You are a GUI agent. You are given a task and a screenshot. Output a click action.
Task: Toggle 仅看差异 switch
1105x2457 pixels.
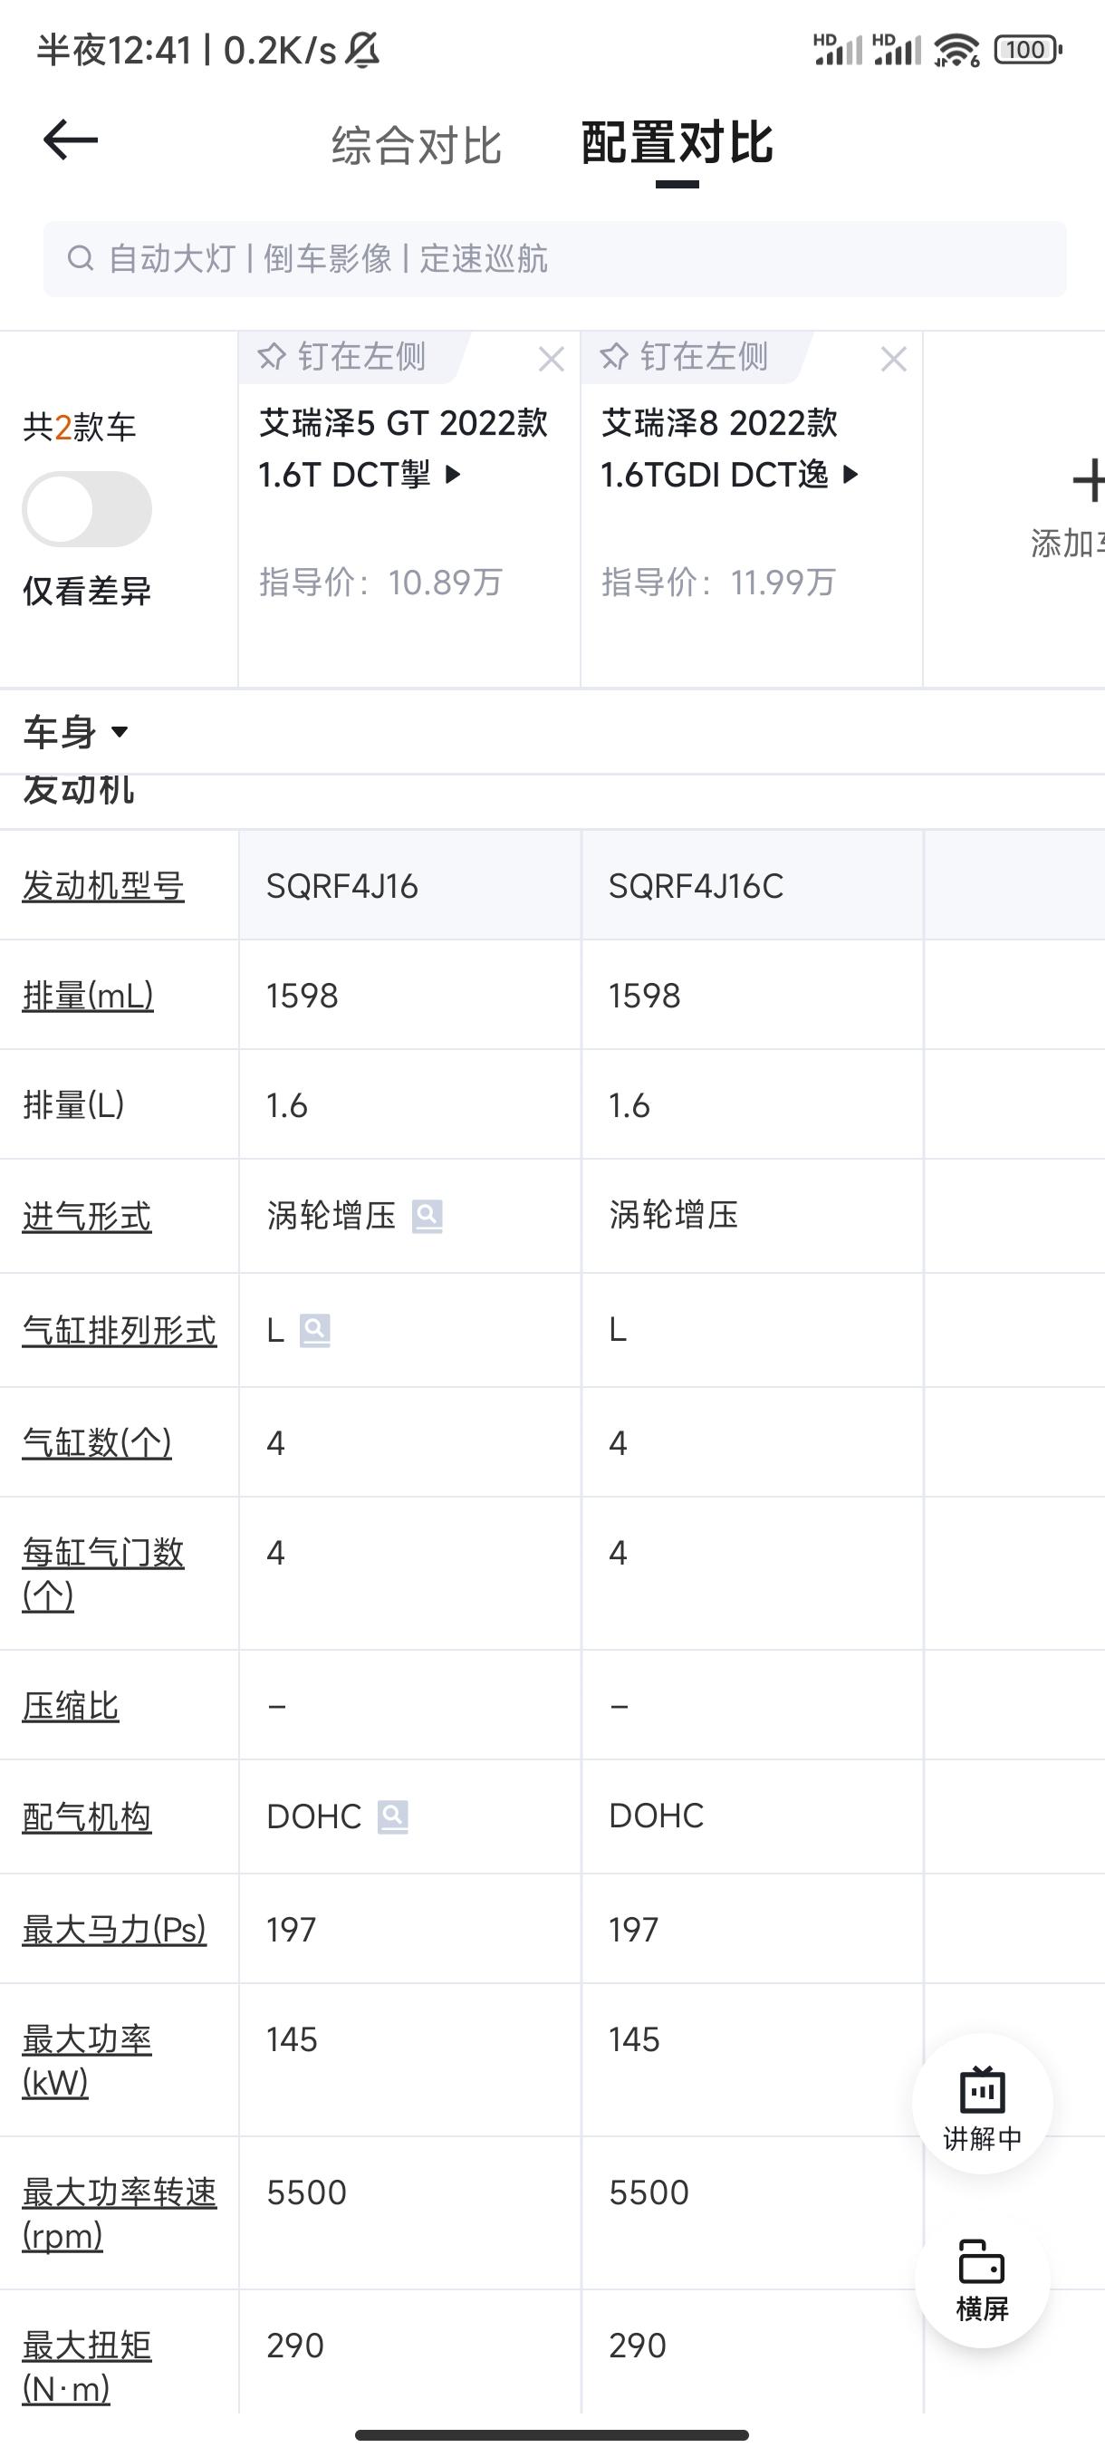tap(87, 509)
